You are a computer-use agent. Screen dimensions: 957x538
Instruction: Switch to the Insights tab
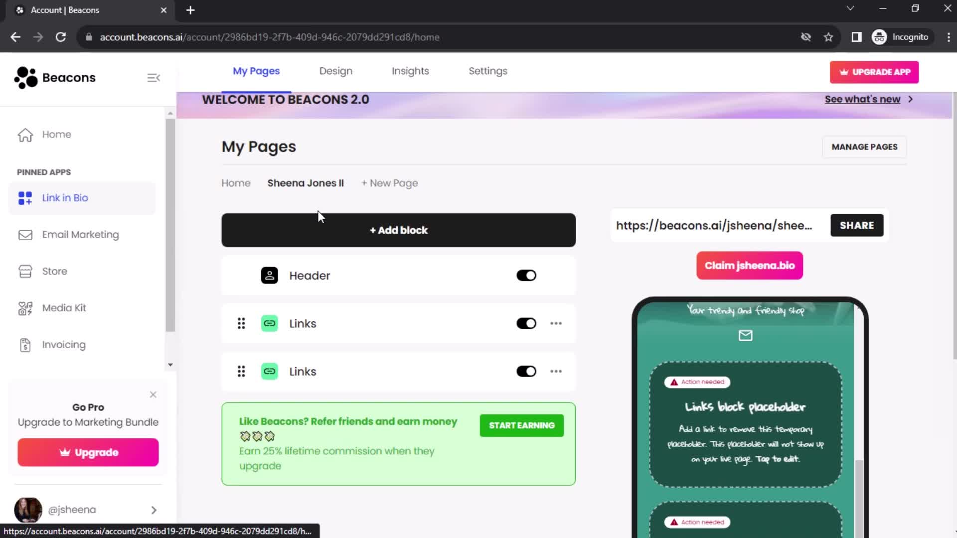click(x=410, y=70)
